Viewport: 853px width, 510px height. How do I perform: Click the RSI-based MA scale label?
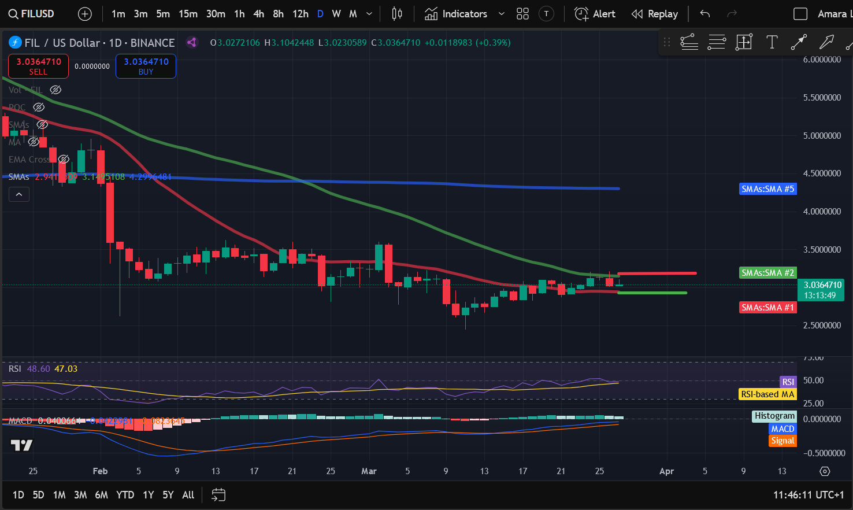click(x=767, y=394)
